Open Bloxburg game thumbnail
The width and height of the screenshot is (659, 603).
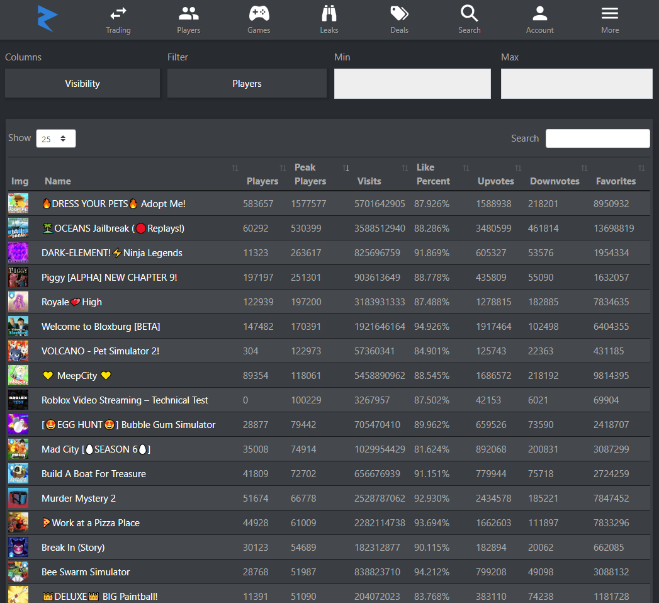[18, 327]
